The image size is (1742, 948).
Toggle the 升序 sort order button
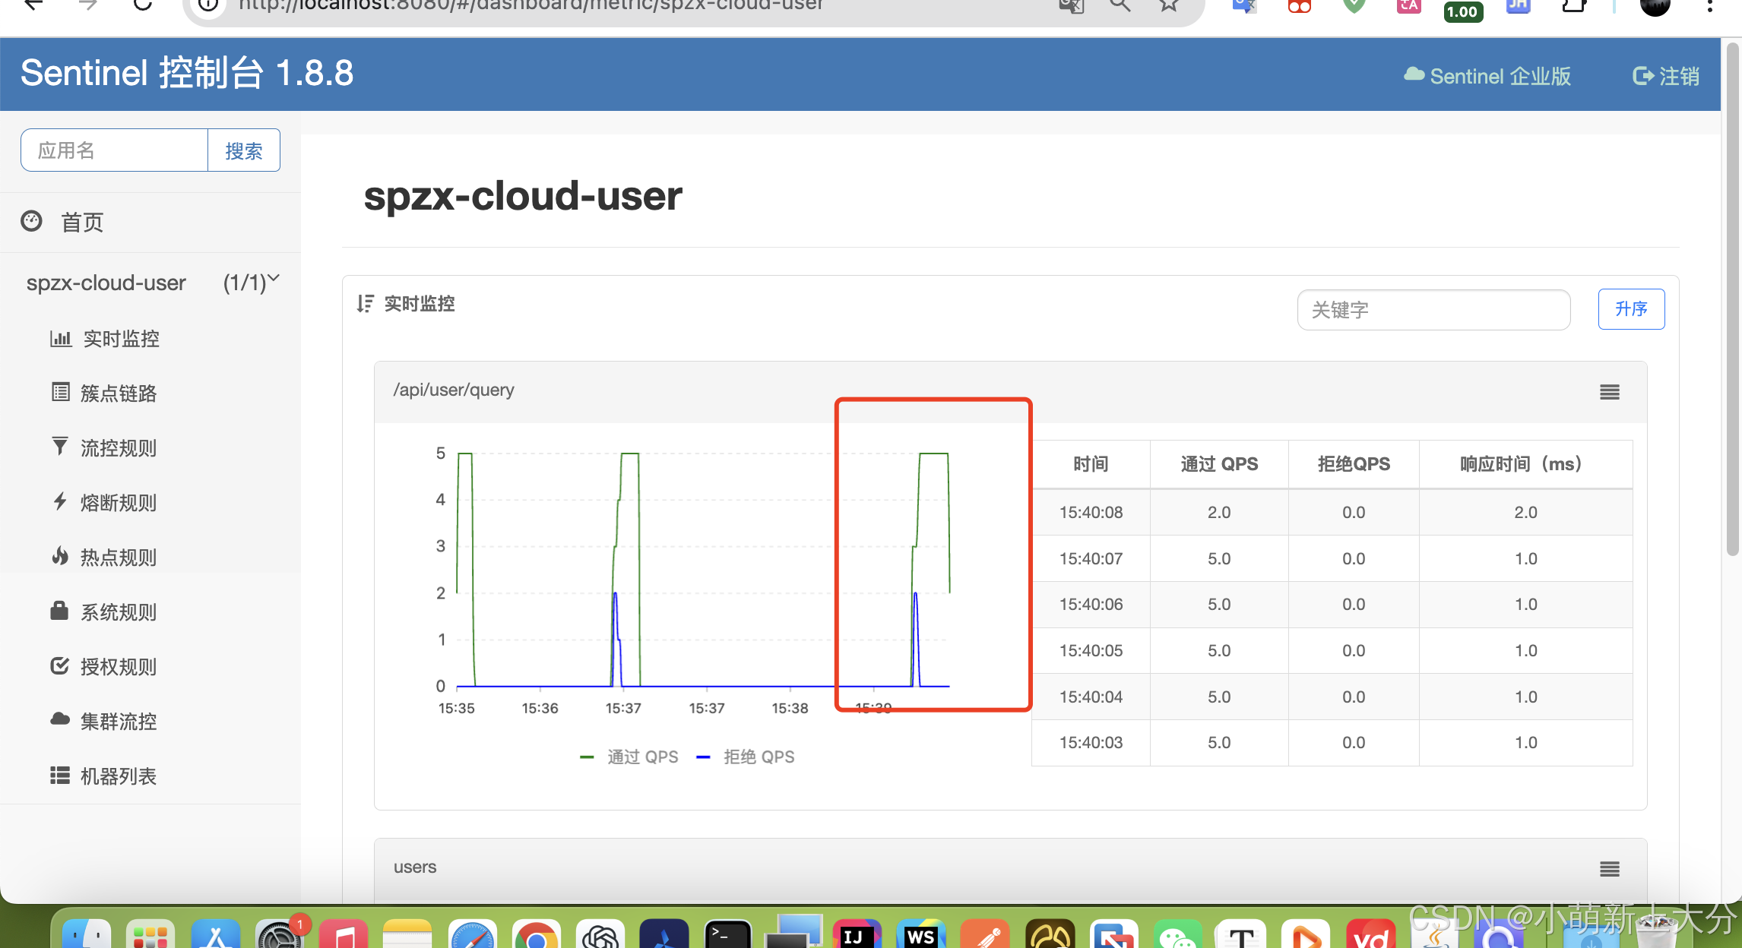pyautogui.click(x=1631, y=309)
